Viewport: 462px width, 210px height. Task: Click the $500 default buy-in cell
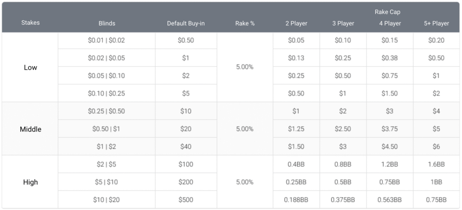(x=186, y=200)
